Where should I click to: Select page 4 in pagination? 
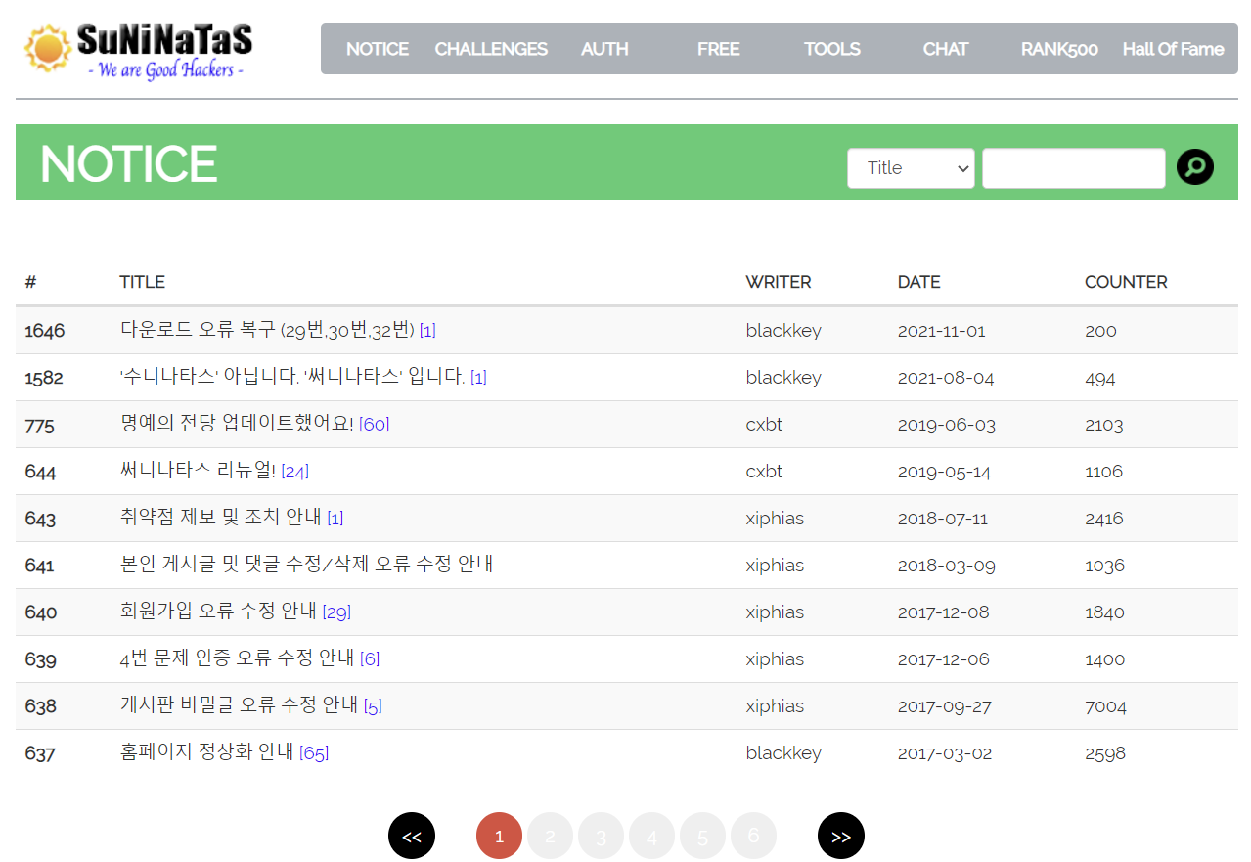click(x=651, y=836)
